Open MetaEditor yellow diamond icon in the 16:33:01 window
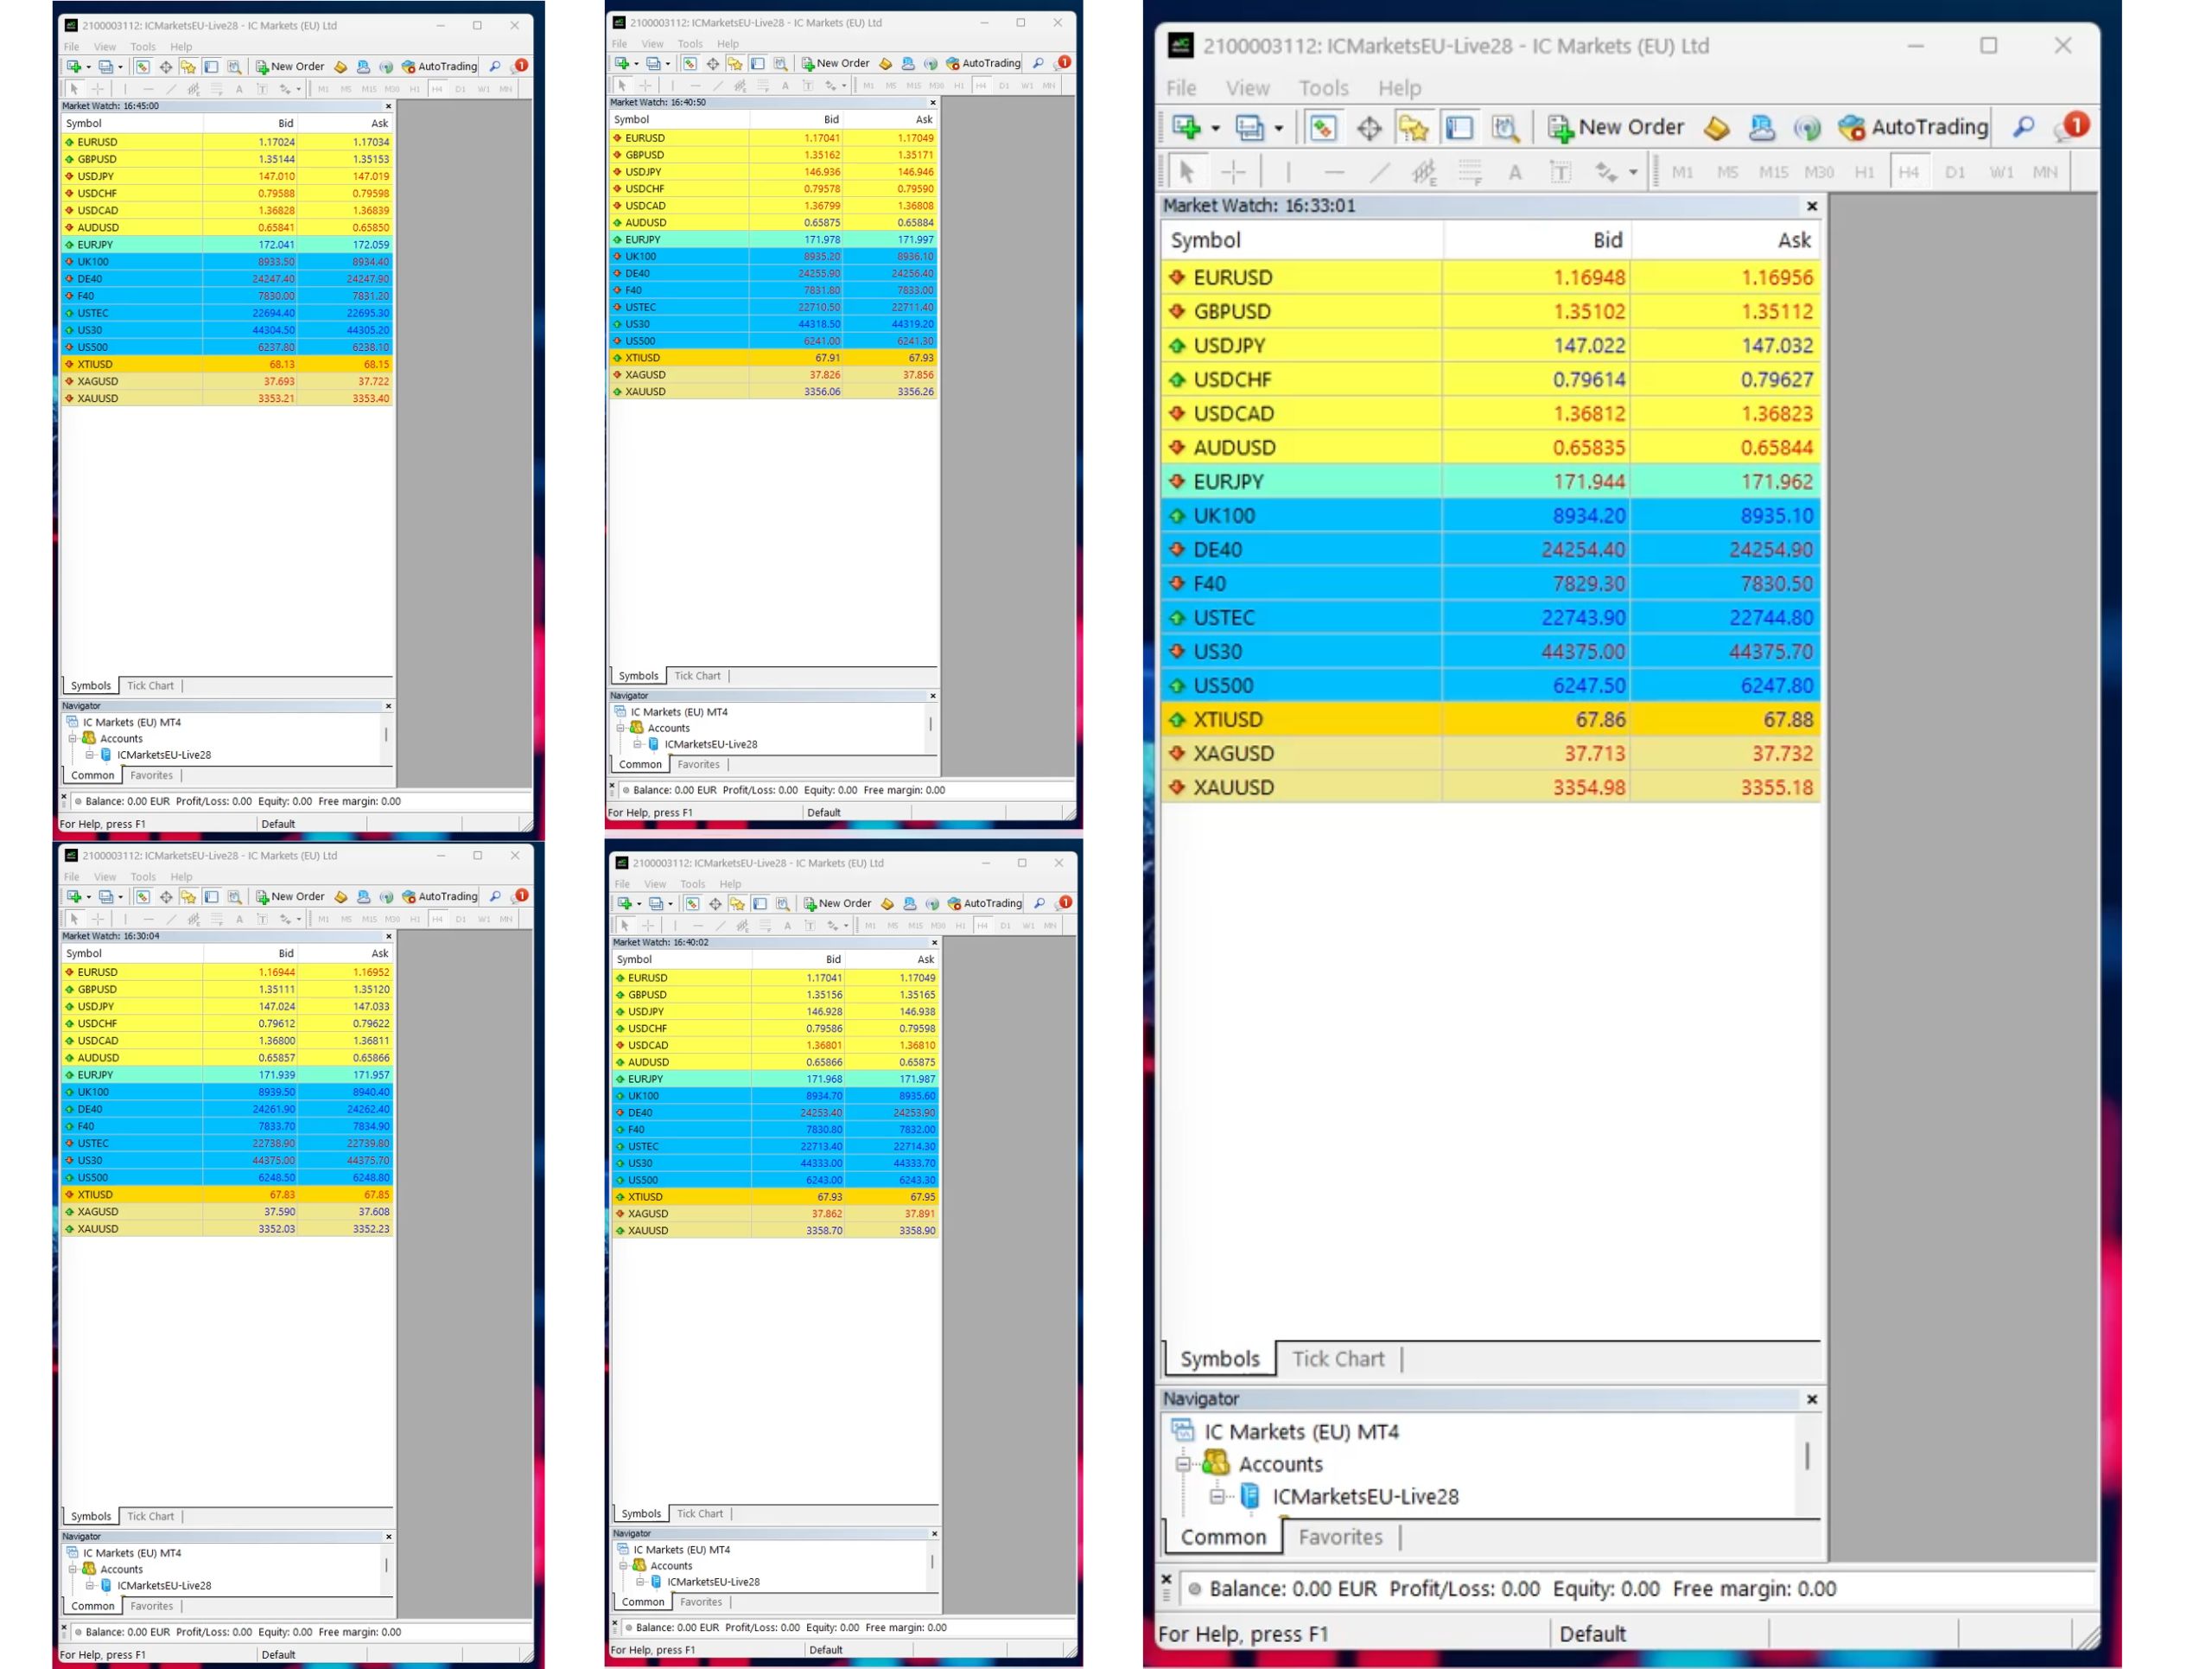 pos(1717,127)
